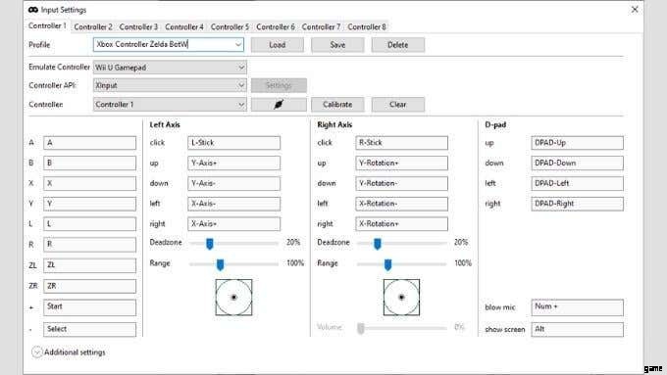Click the Save profile button

[337, 45]
